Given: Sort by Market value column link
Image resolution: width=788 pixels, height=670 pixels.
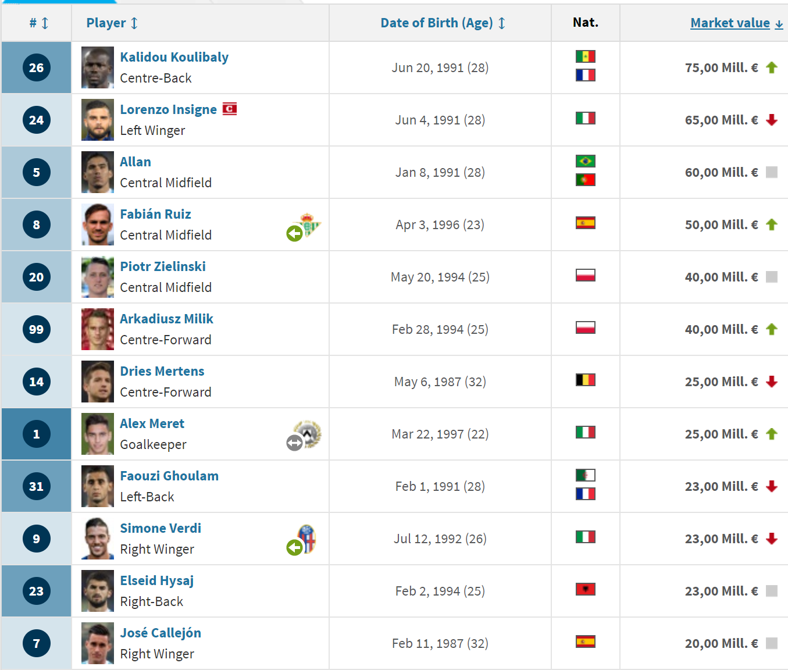Looking at the screenshot, I should (x=737, y=23).
